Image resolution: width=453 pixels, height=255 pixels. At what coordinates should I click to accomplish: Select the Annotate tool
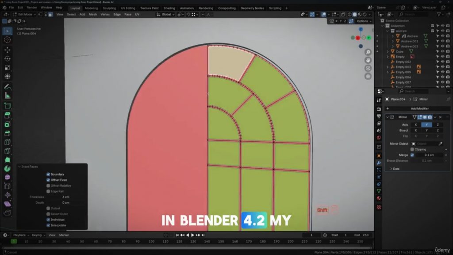coord(8,87)
